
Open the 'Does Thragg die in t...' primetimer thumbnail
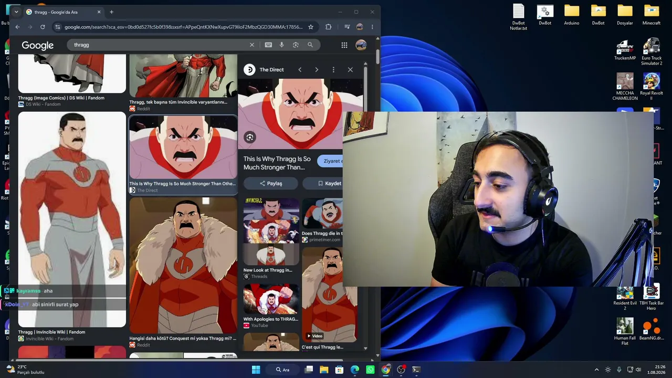tap(322, 214)
